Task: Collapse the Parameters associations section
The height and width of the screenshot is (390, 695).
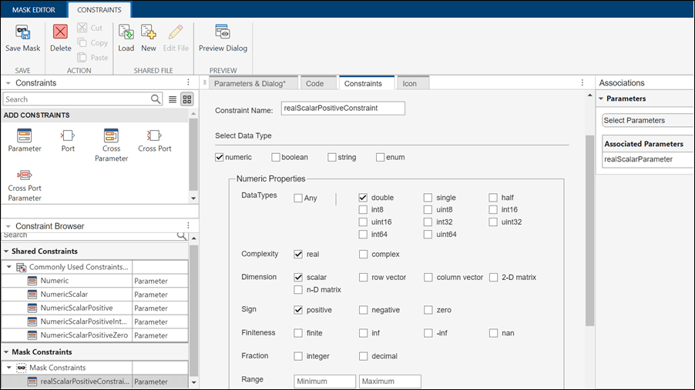Action: [x=601, y=98]
